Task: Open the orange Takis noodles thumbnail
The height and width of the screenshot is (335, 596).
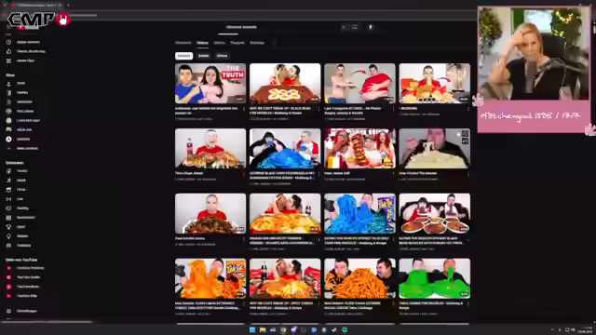Action: click(210, 278)
